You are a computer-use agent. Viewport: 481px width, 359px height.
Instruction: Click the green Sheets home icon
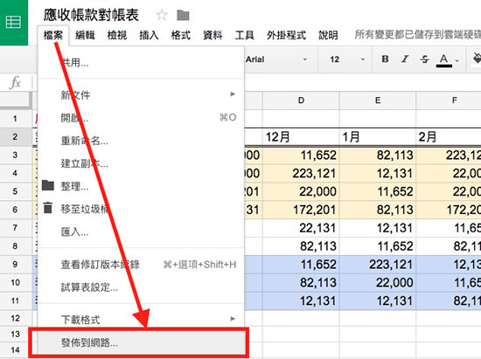(x=13, y=22)
